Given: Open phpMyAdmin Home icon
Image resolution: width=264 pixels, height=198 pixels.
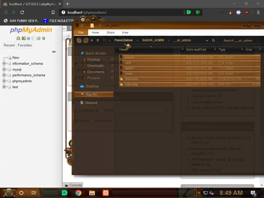Looking at the screenshot, I should pos(18,38).
